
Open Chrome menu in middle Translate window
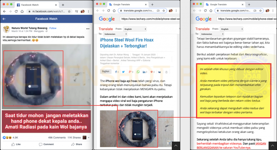[x=176, y=11]
